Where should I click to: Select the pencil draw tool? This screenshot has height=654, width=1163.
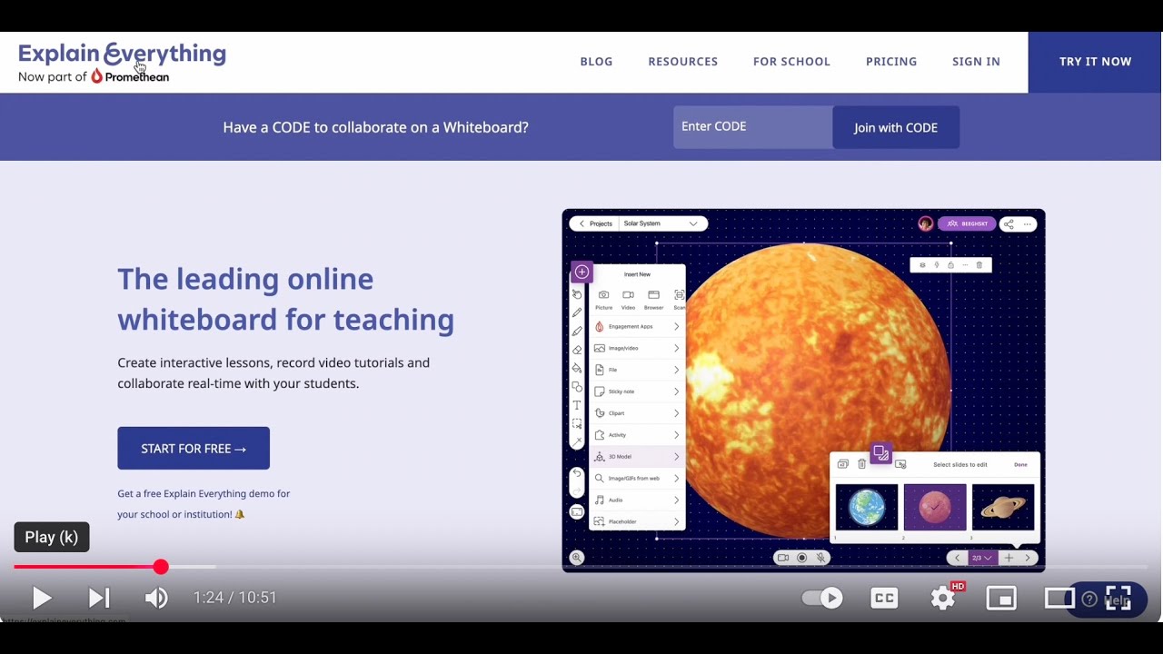coord(577,312)
